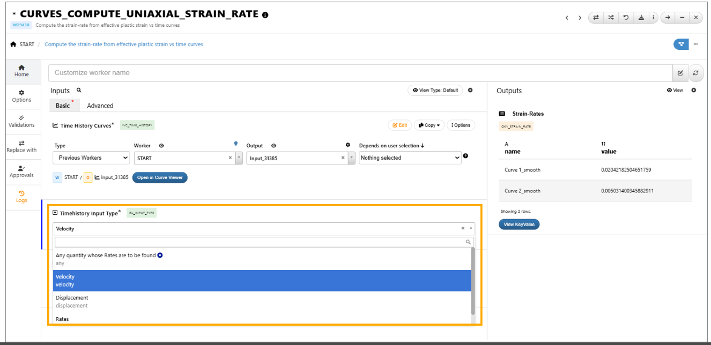
Task: Click the search magnifier icon beside Inputs
Action: pyautogui.click(x=79, y=91)
